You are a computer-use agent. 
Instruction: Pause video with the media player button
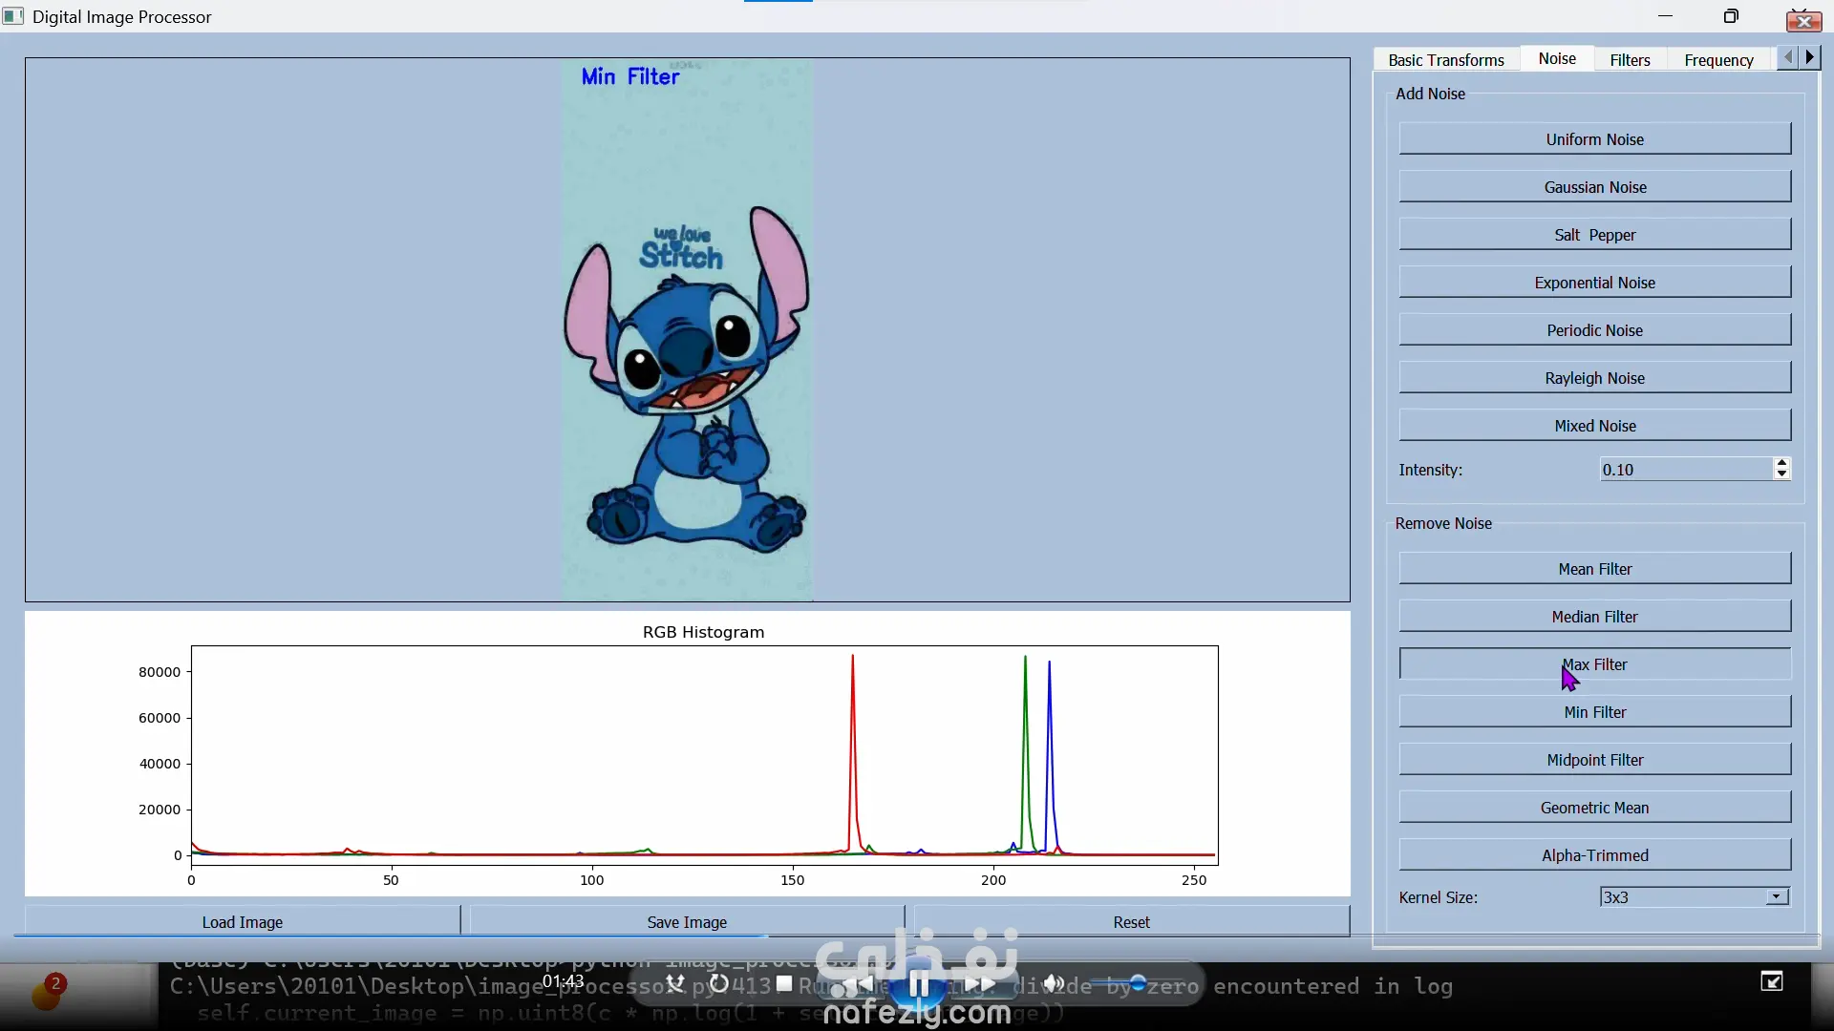[918, 985]
